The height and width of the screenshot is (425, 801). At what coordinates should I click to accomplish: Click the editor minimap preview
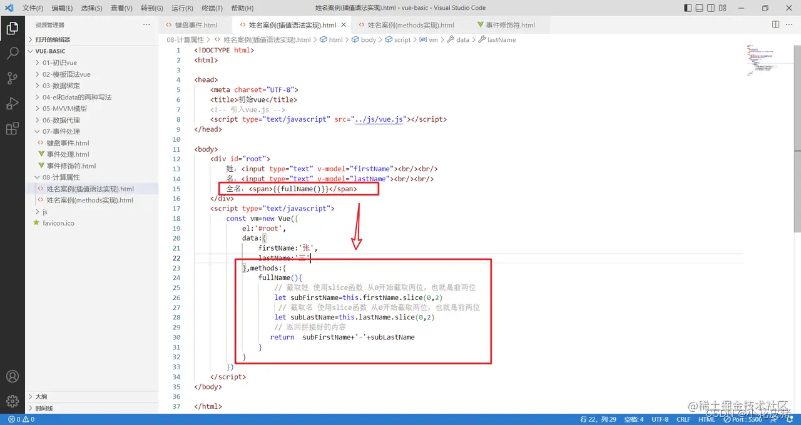(x=769, y=59)
